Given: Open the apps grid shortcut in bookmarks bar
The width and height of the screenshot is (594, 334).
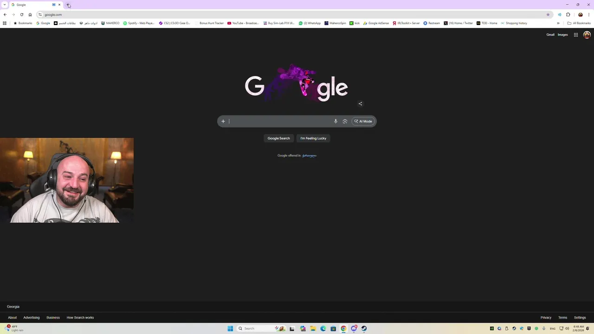Looking at the screenshot, I should click(x=5, y=23).
